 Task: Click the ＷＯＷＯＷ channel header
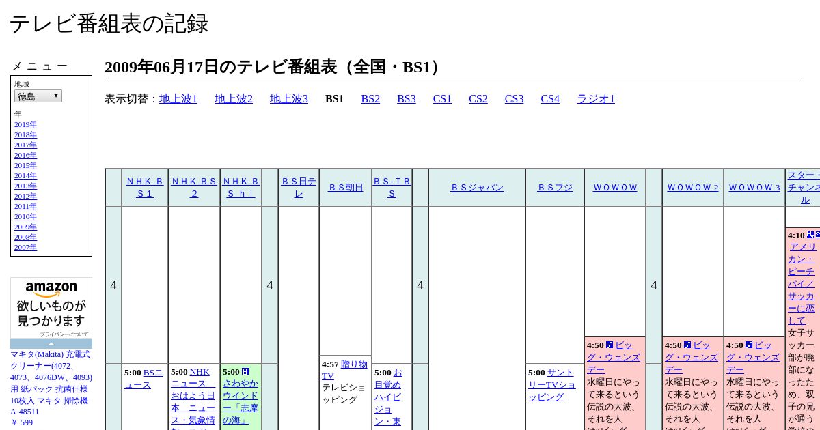[x=615, y=188]
